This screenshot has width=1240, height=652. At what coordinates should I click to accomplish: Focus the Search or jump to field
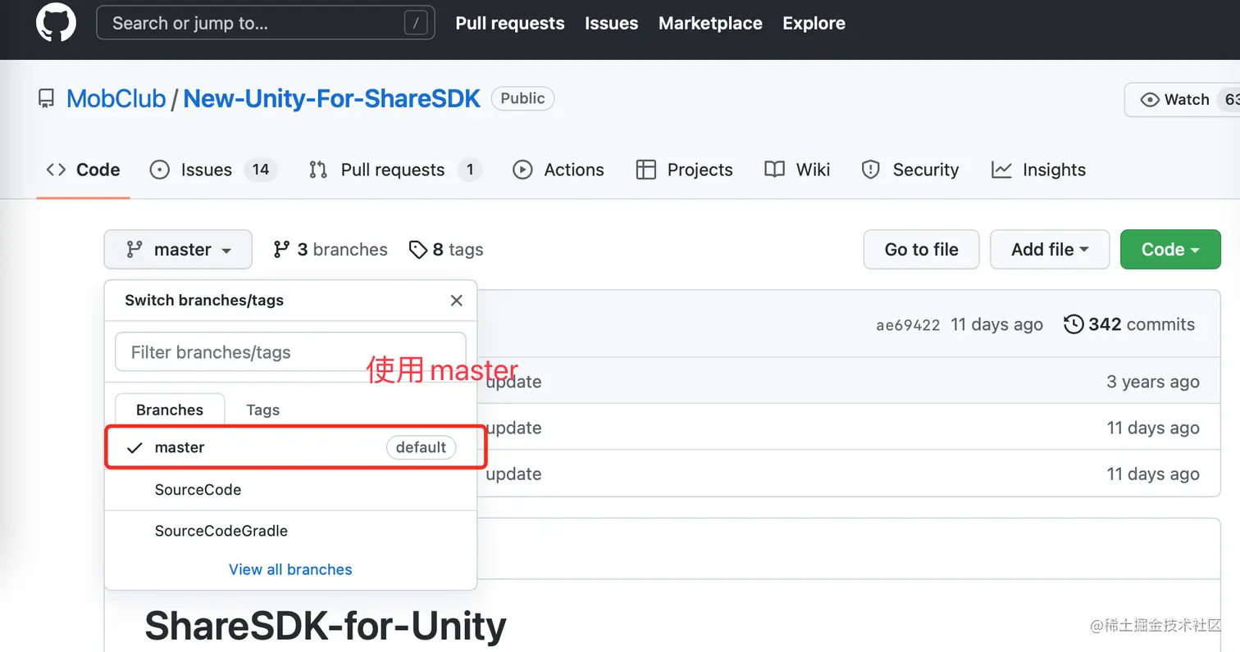pos(265,23)
